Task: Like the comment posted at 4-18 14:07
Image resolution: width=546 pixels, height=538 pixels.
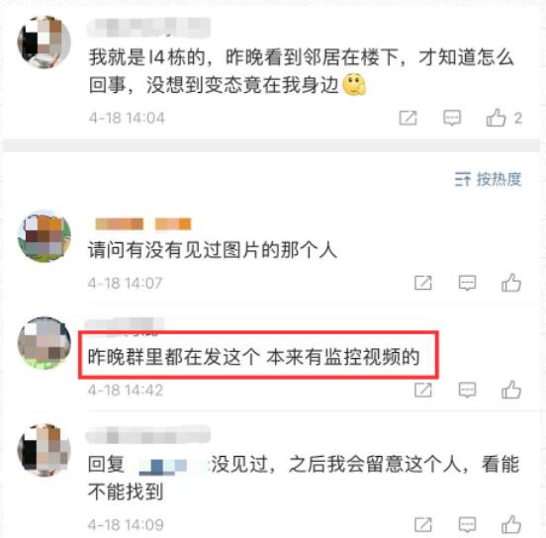Action: coord(511,283)
